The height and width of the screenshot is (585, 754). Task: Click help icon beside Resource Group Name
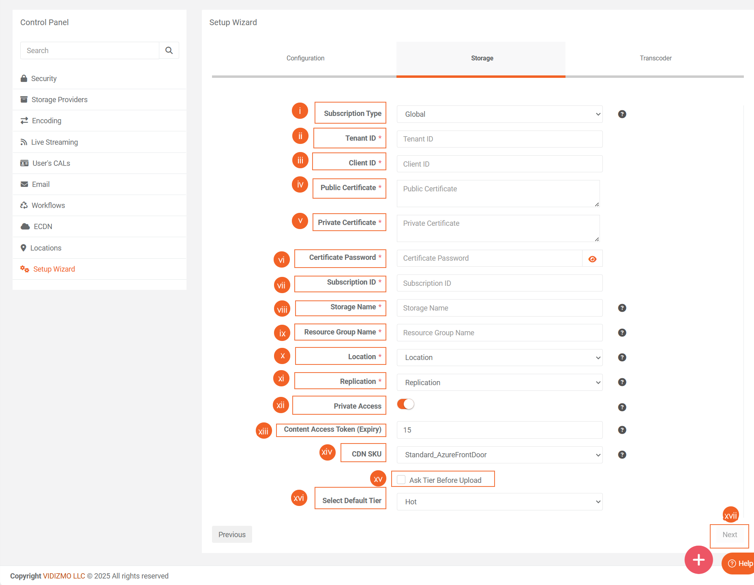[622, 333]
